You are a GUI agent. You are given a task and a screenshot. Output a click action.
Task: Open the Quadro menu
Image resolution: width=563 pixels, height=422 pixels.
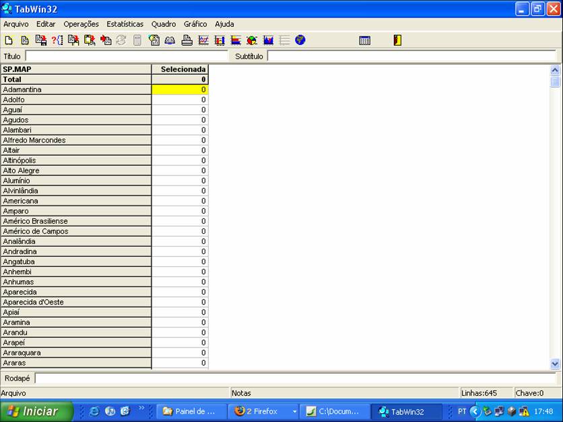pyautogui.click(x=164, y=24)
